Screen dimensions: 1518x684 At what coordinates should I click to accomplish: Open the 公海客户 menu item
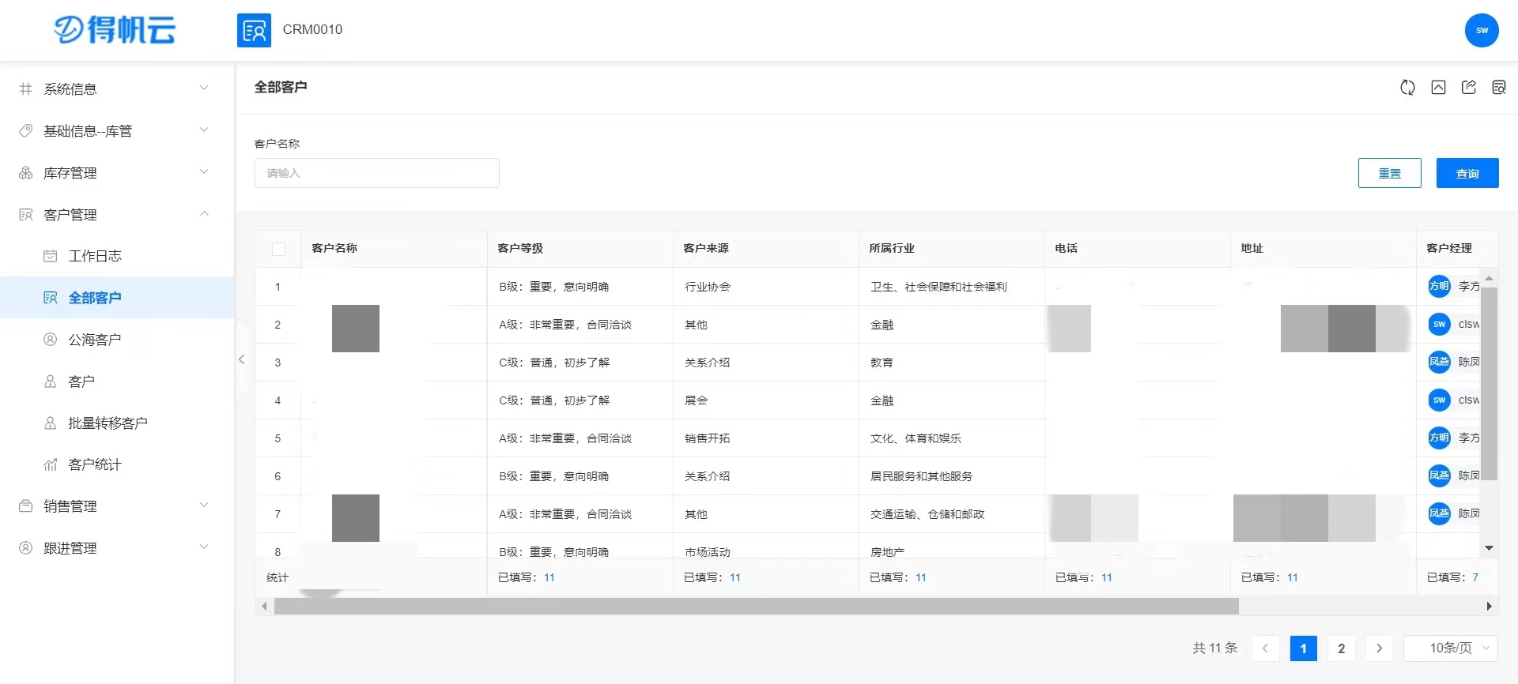tap(117, 340)
